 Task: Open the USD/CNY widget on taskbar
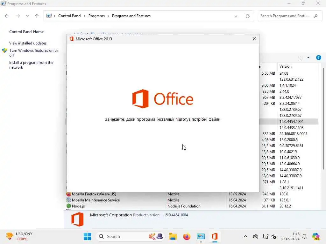pos(19,236)
